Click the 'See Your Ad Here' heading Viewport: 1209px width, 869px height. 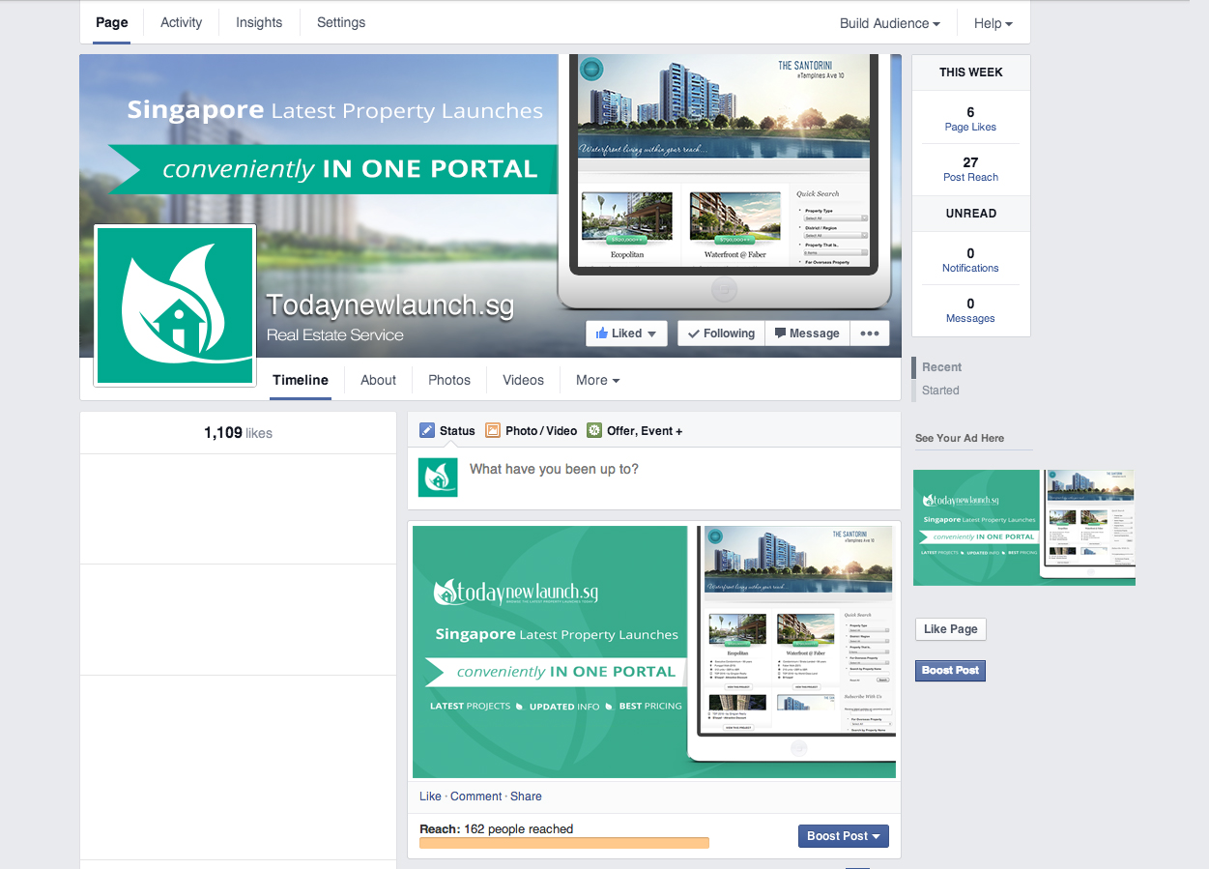[960, 438]
